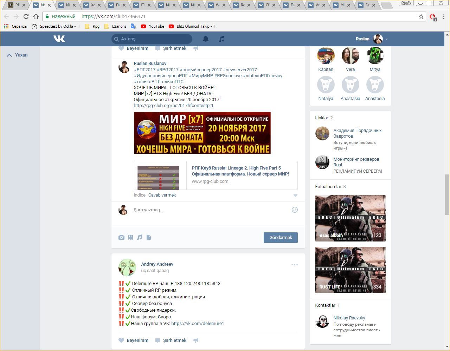Click the Şərh yazmaq comment input

coord(211,210)
